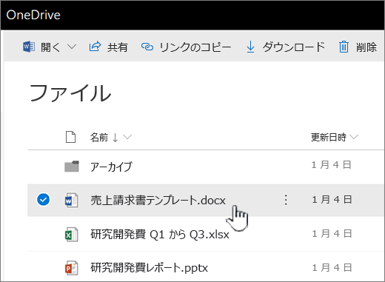The width and height of the screenshot is (385, 282).
Task: Click the 更新日時 column header
Action: tap(329, 137)
